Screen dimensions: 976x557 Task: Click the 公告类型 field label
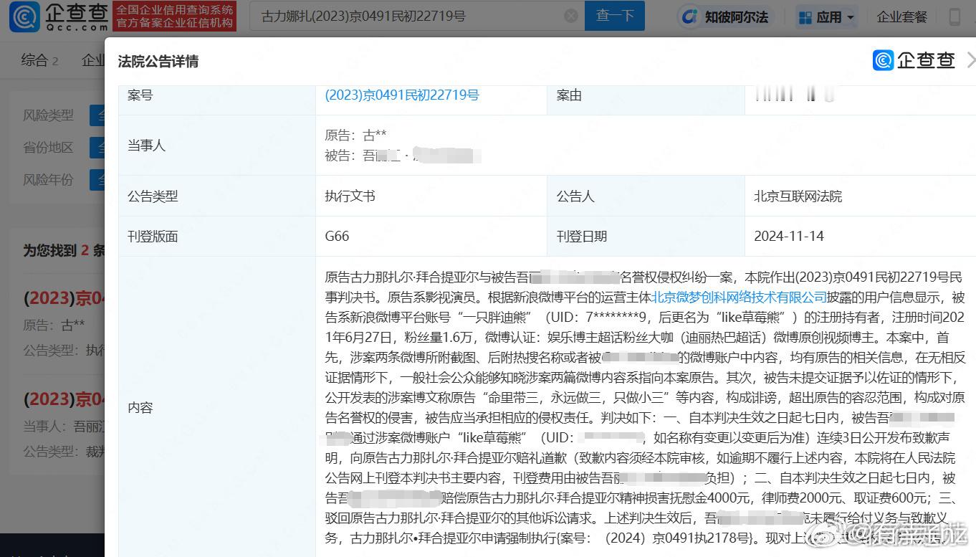click(x=153, y=196)
